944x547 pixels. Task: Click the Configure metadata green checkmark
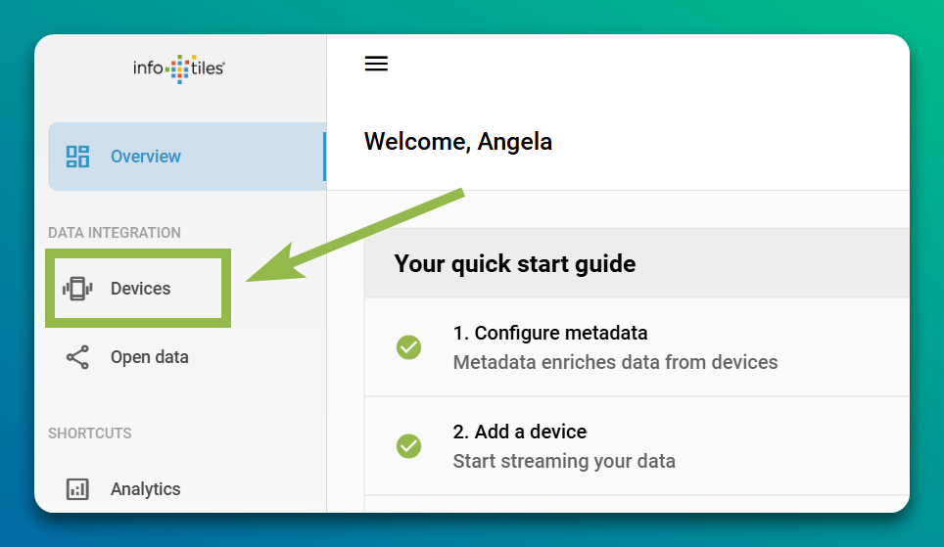click(x=408, y=347)
